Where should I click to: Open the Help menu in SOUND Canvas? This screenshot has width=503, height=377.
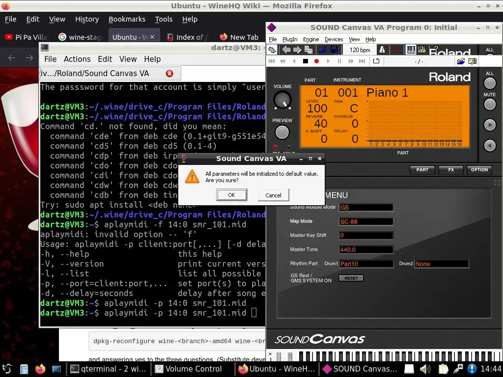(370, 39)
